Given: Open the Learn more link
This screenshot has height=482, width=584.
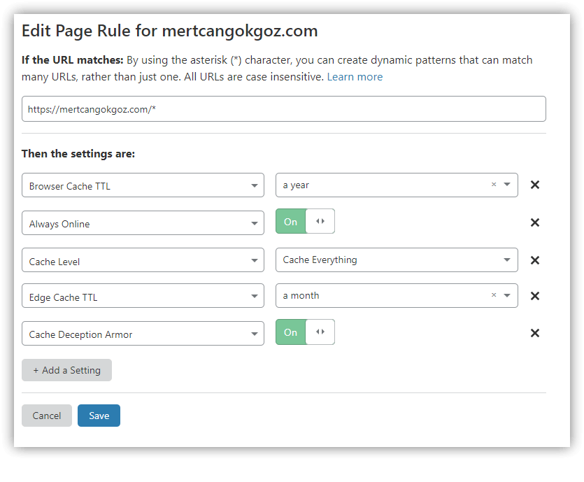Looking at the screenshot, I should coord(355,77).
